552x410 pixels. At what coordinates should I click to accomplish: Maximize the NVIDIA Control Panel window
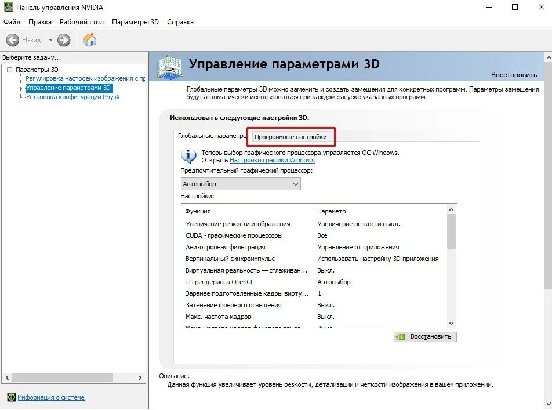coord(515,7)
